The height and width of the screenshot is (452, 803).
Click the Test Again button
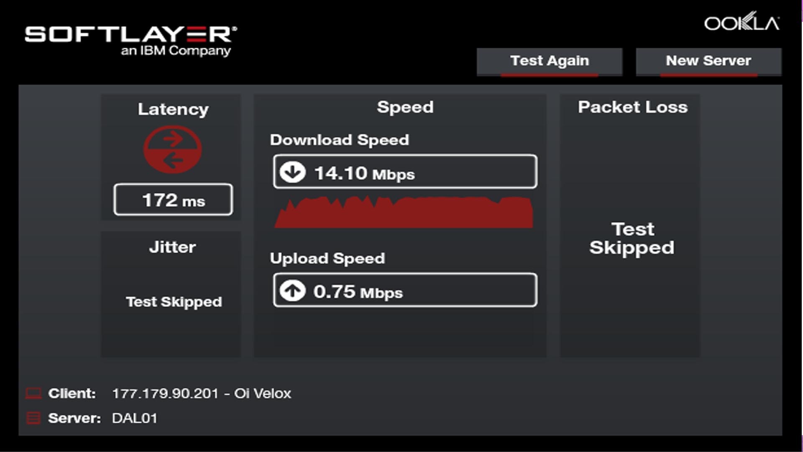(549, 62)
